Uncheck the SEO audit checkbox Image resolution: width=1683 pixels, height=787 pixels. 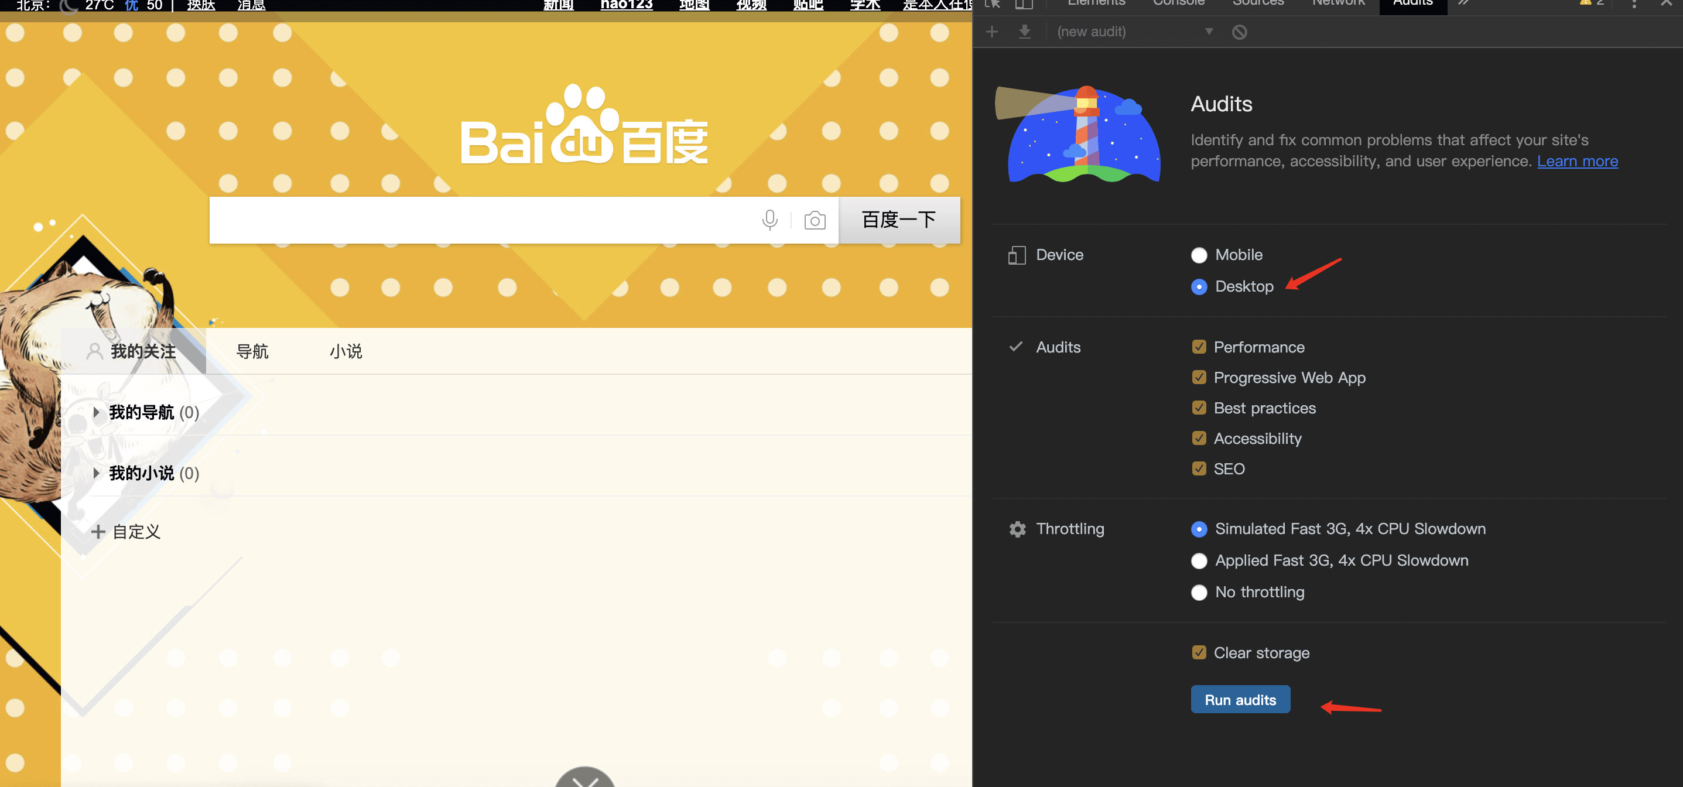point(1199,469)
